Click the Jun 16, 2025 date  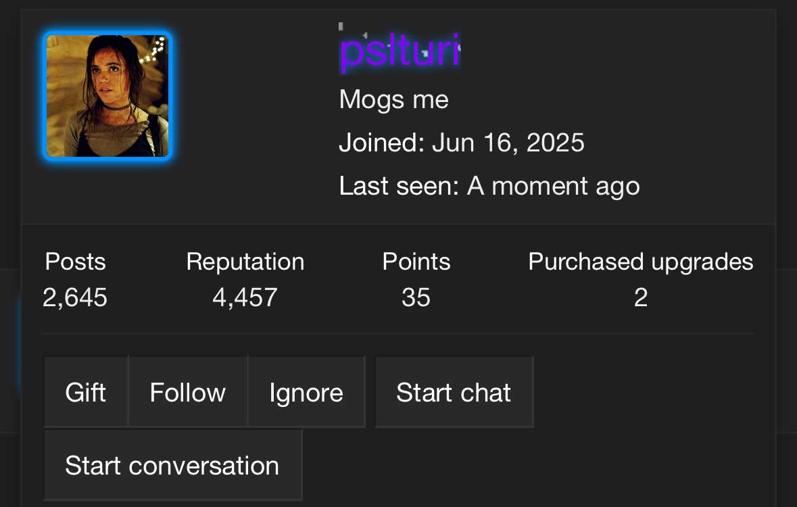coord(508,143)
